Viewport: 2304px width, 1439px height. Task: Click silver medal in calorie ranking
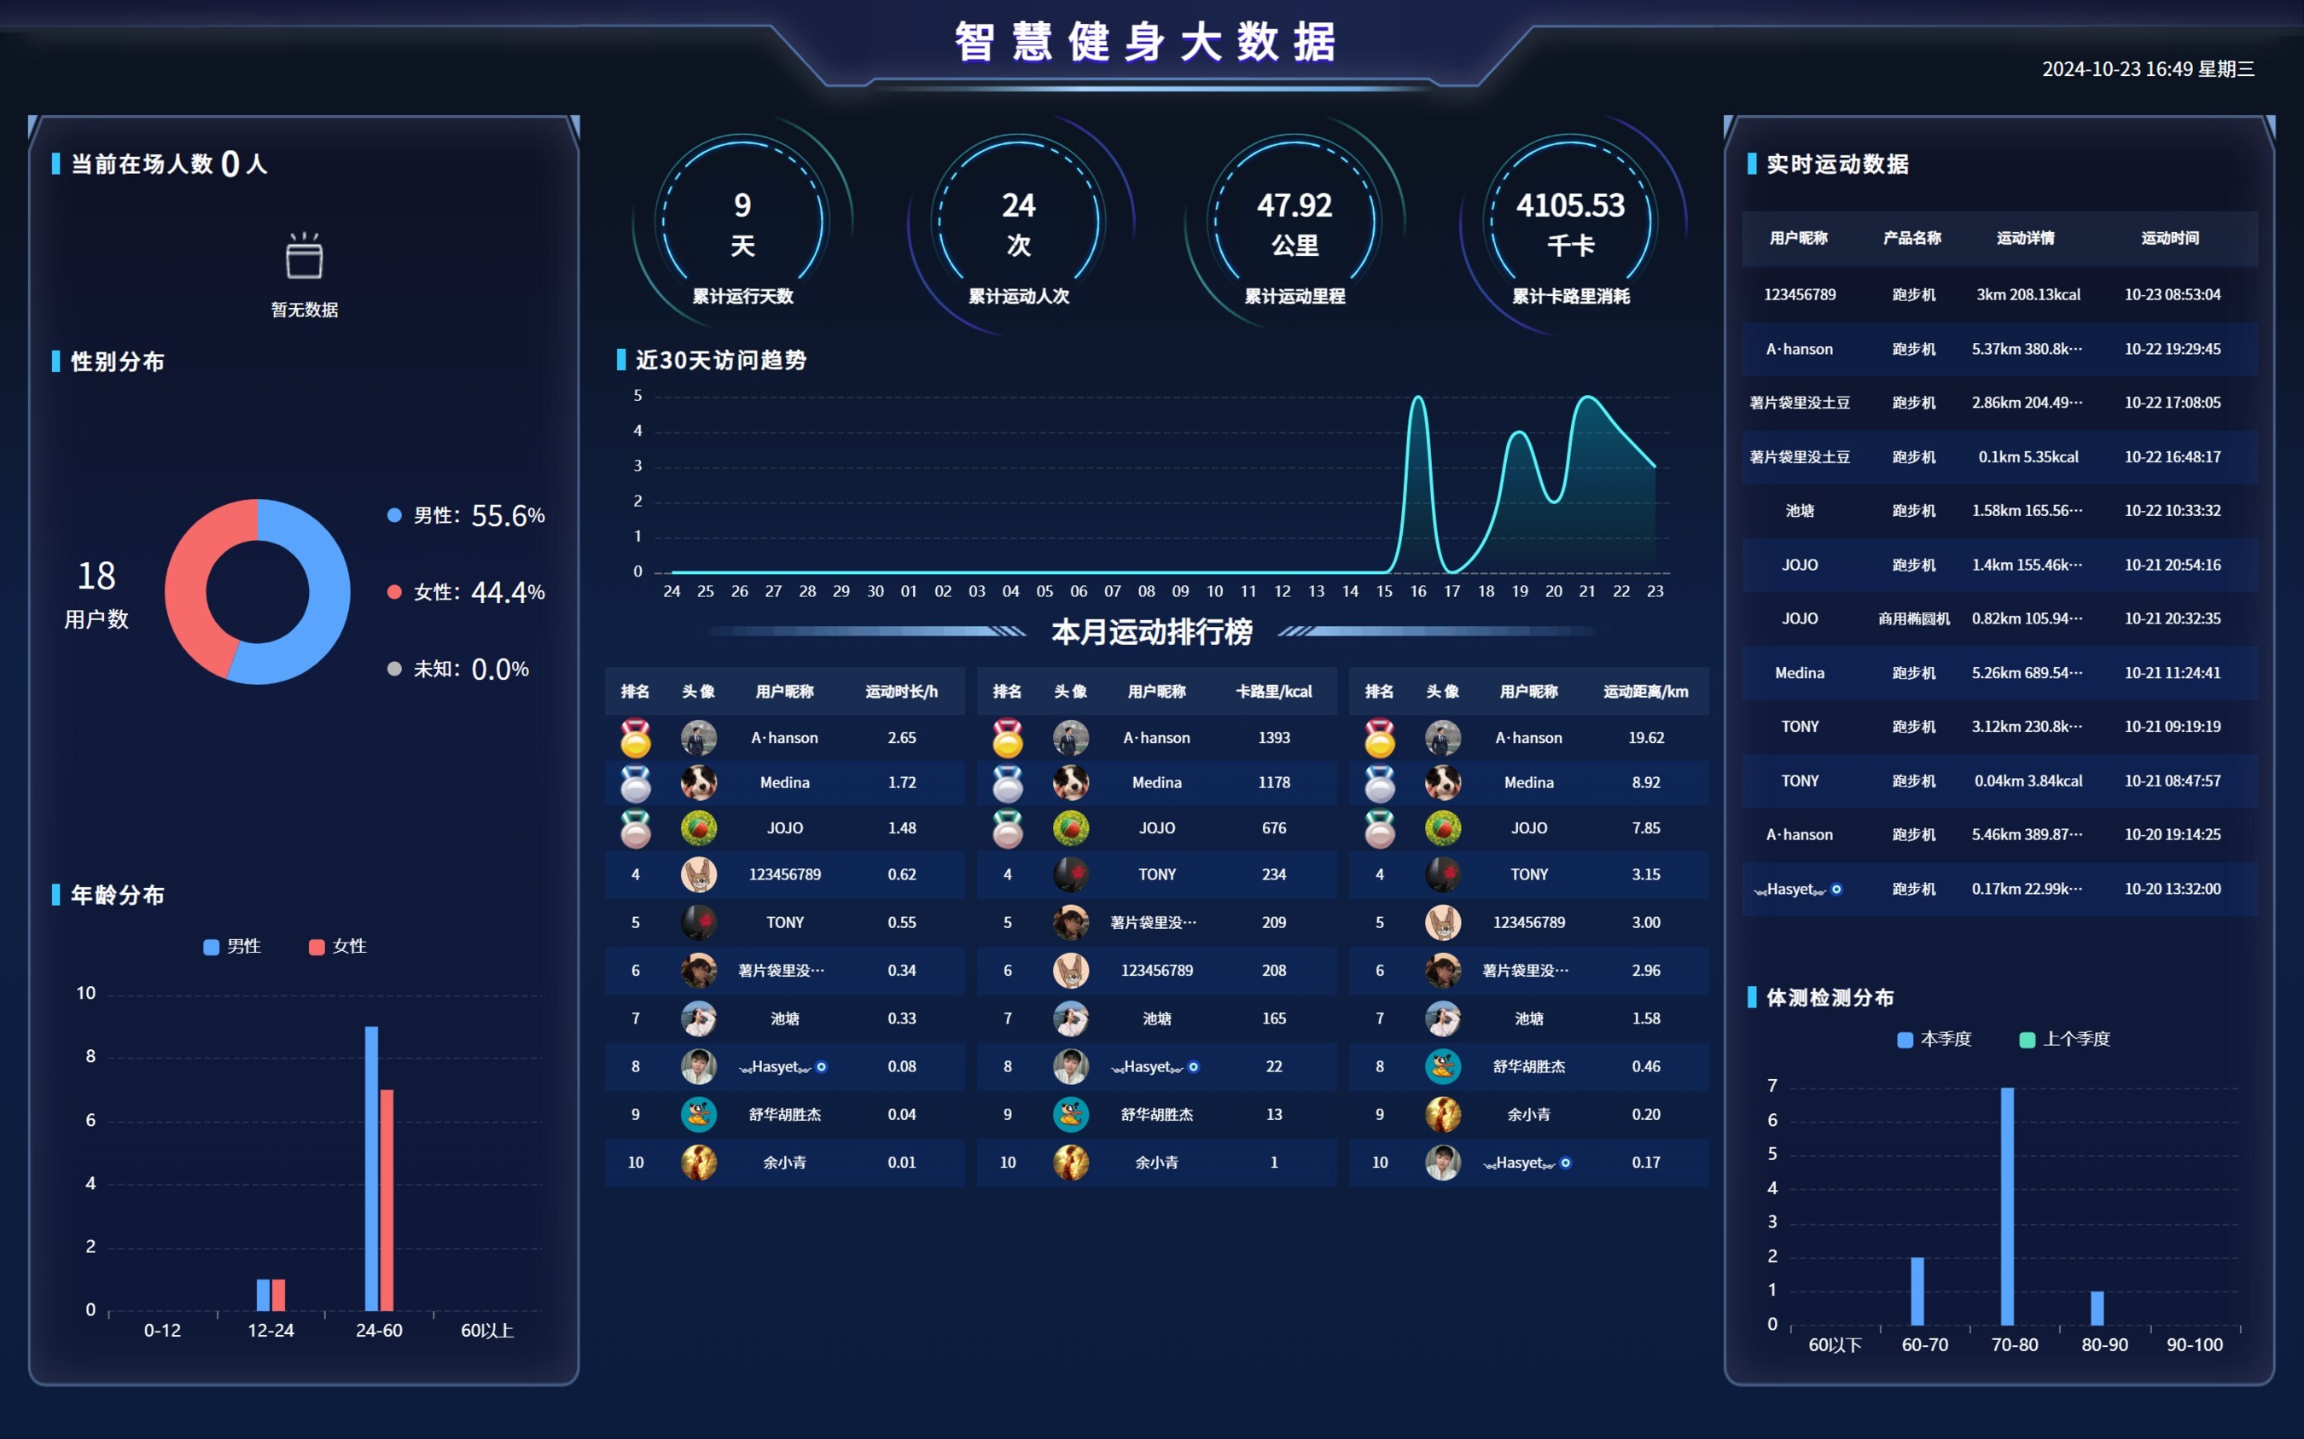(1007, 782)
